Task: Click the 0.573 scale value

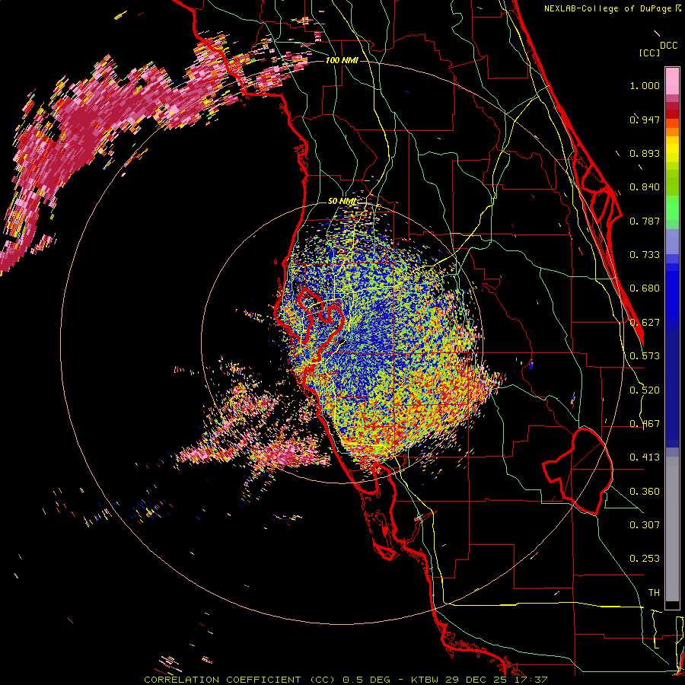Action: (x=645, y=356)
